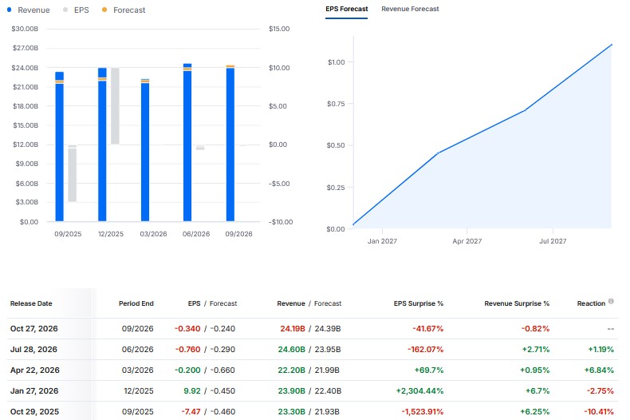Screen dimensions: 630x420
Task: Click the 23.90B revenue figure
Action: point(291,391)
